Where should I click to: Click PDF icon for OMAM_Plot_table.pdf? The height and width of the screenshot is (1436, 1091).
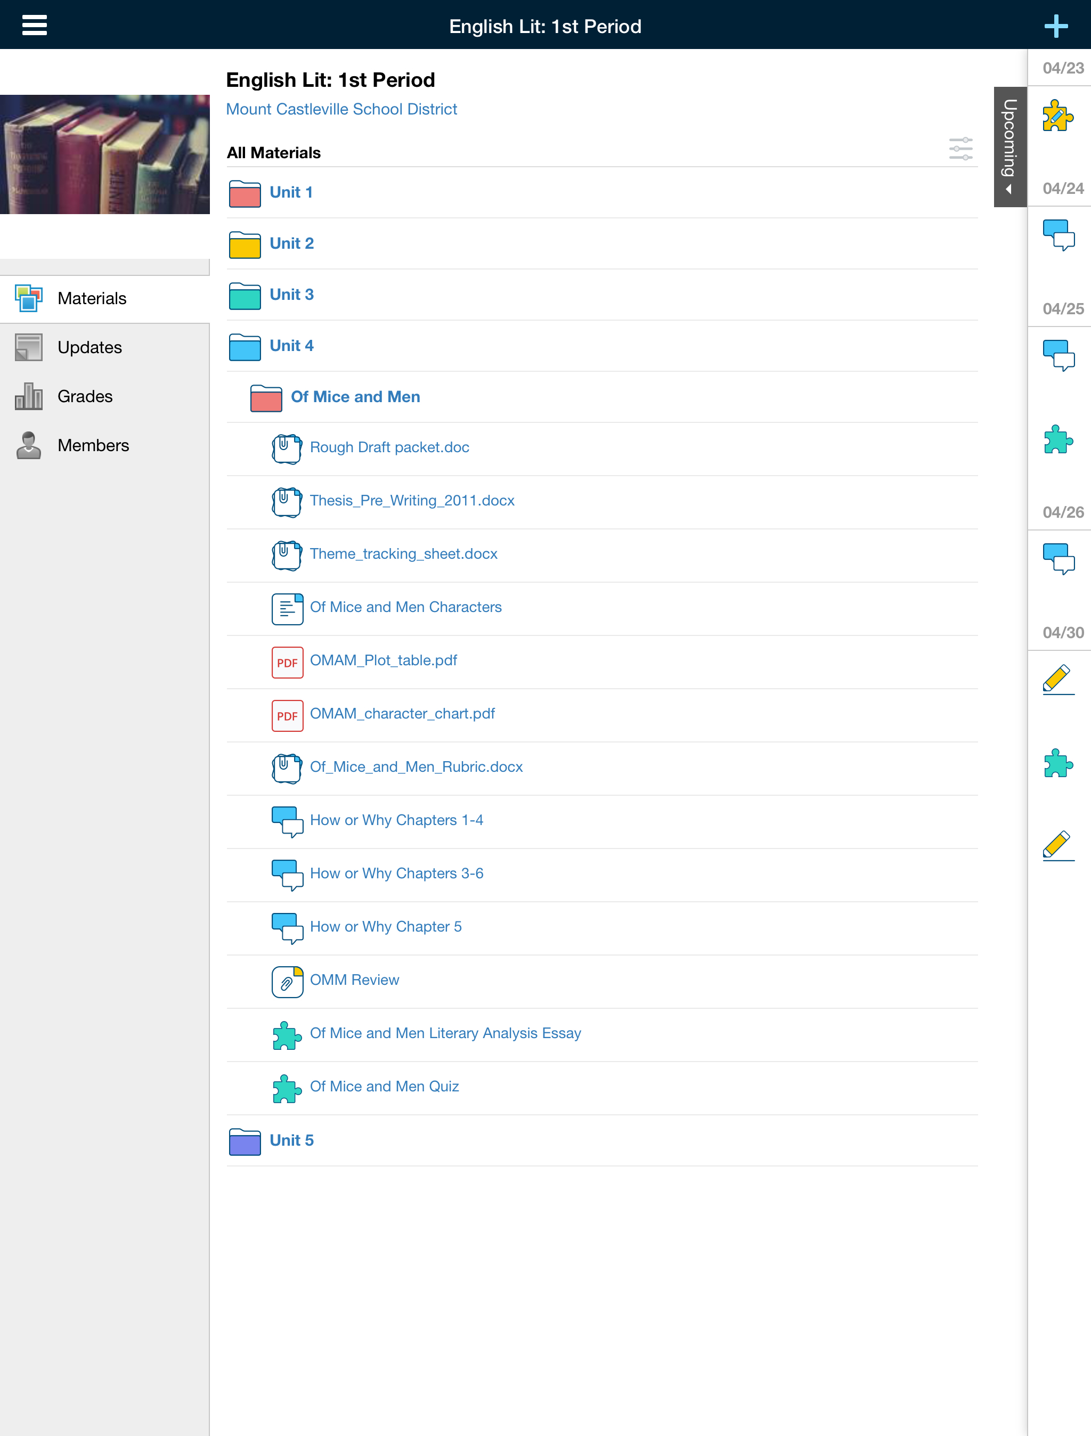point(287,662)
